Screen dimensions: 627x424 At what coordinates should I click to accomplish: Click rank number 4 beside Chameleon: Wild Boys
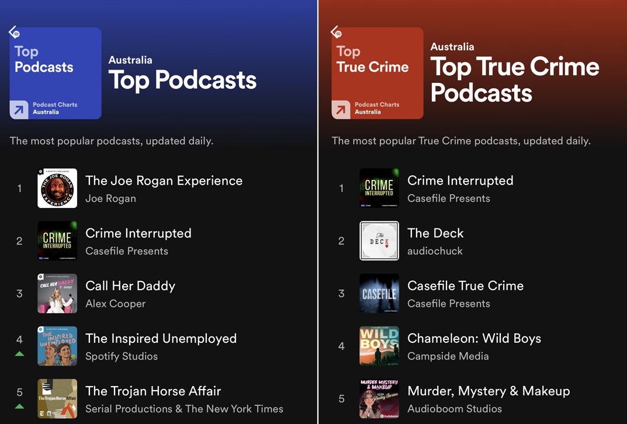[341, 346]
